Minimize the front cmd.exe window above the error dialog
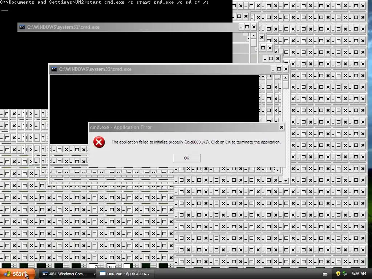Viewport: 372px width, 279px height. [273, 69]
